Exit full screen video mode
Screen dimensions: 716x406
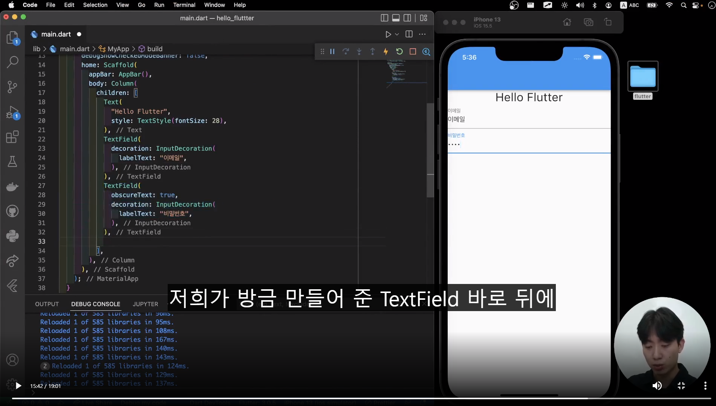[x=681, y=386]
